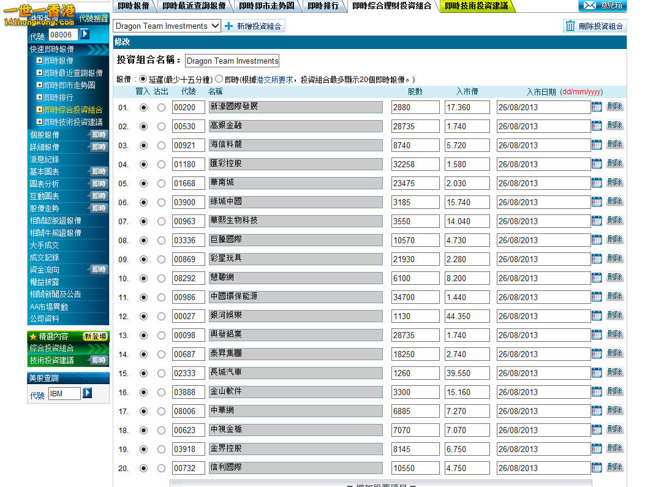The width and height of the screenshot is (664, 487).
Task: Select buy radio for row 02 code 00530
Action: click(x=143, y=127)
